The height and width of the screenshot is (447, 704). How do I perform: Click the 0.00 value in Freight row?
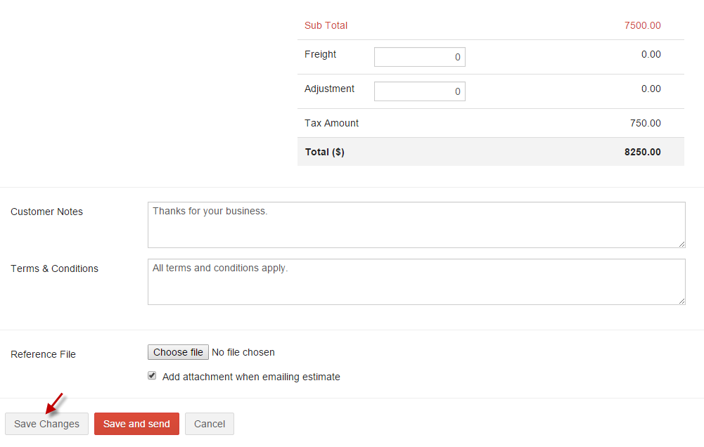pyautogui.click(x=651, y=54)
